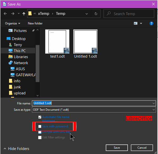Click the Untitled 1.odt file name label
Screen dimensions: 158x154
coord(85,56)
